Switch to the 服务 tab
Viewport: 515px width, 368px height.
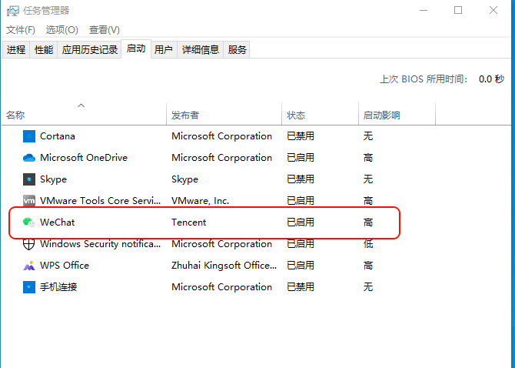[x=237, y=50]
